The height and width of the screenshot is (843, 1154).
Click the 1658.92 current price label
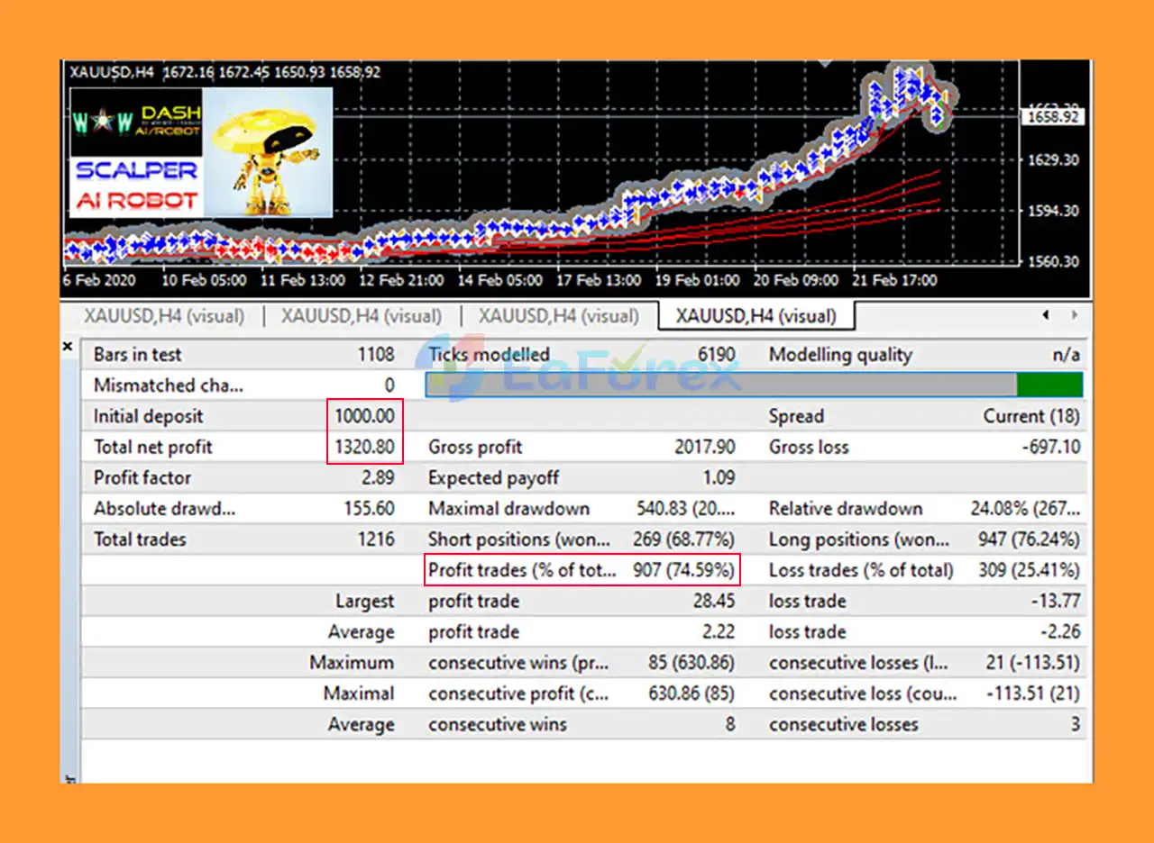[x=1054, y=117]
